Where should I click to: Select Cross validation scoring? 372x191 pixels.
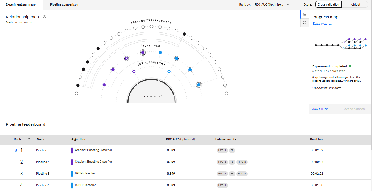(328, 4)
